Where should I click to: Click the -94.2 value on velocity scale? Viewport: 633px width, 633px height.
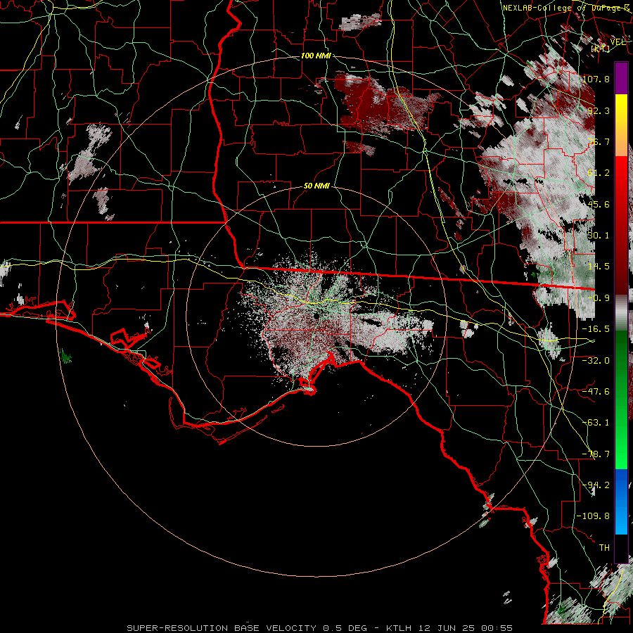click(x=596, y=485)
